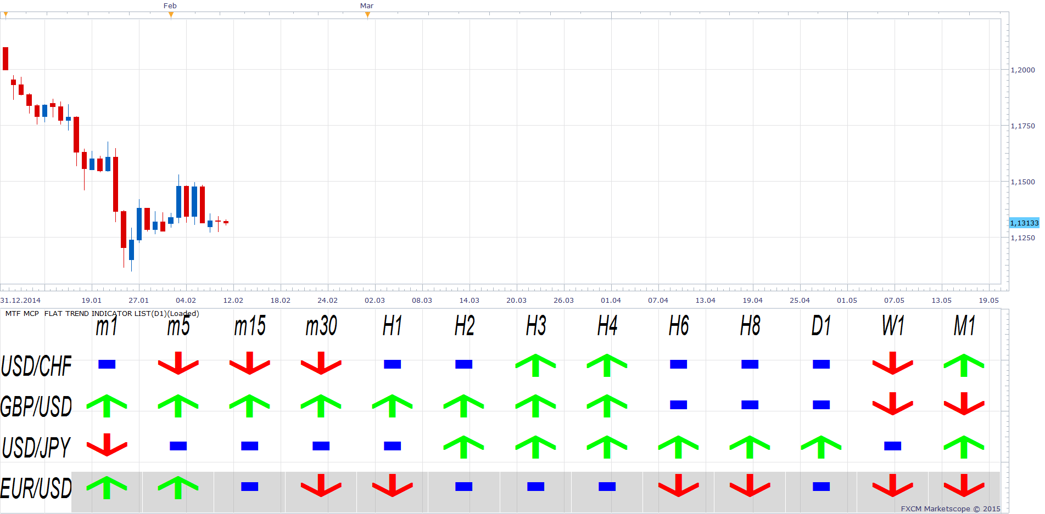1045x514 pixels.
Task: Click the EUR/USD H8 red down arrow
Action: click(x=750, y=485)
